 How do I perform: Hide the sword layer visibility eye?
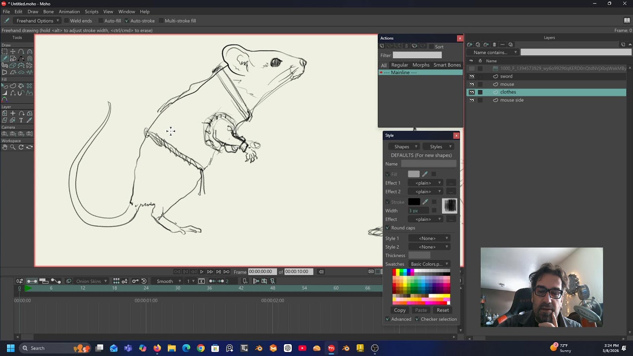coord(471,77)
